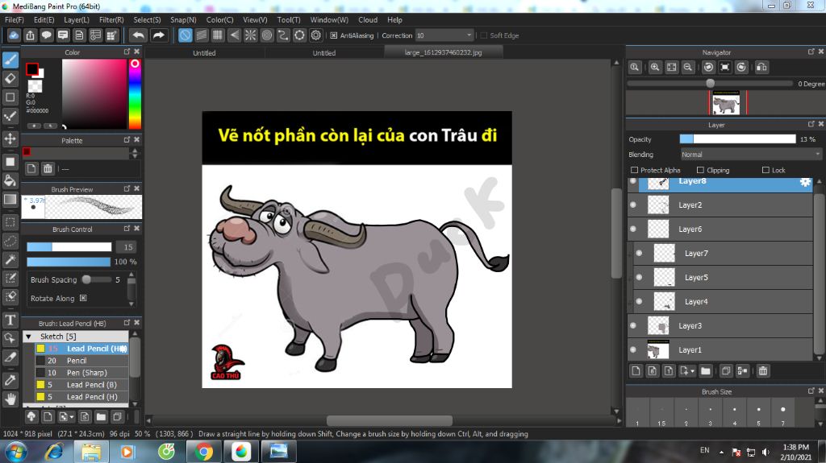Open add layer dropdown arrow
Viewport: 826px width, 463px height.
click(x=692, y=371)
